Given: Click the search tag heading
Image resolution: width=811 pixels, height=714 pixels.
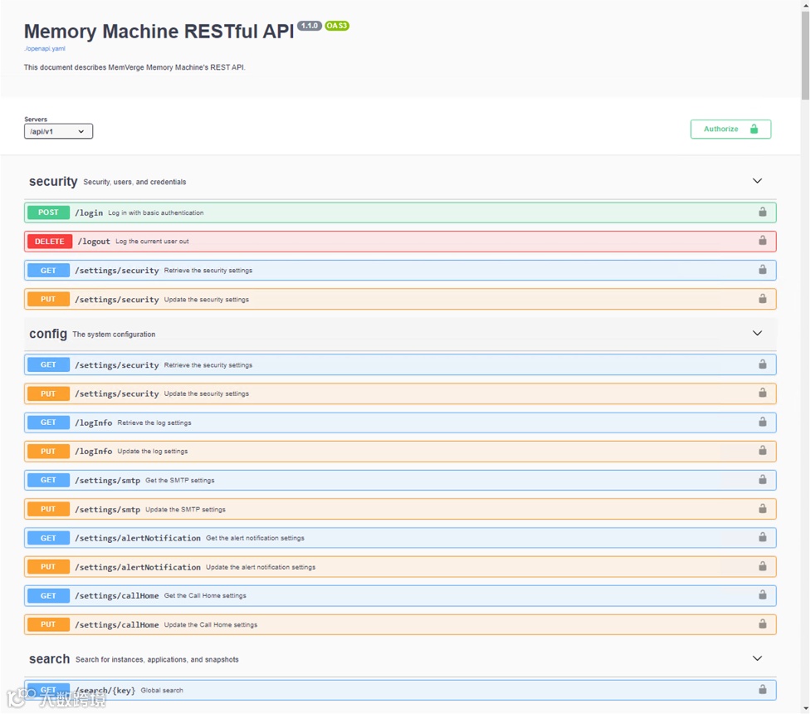Looking at the screenshot, I should (49, 658).
